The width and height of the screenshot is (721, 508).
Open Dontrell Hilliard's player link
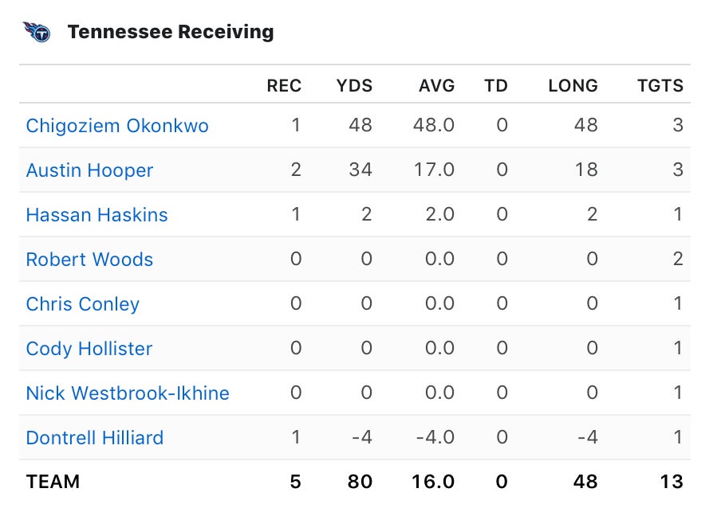click(95, 438)
